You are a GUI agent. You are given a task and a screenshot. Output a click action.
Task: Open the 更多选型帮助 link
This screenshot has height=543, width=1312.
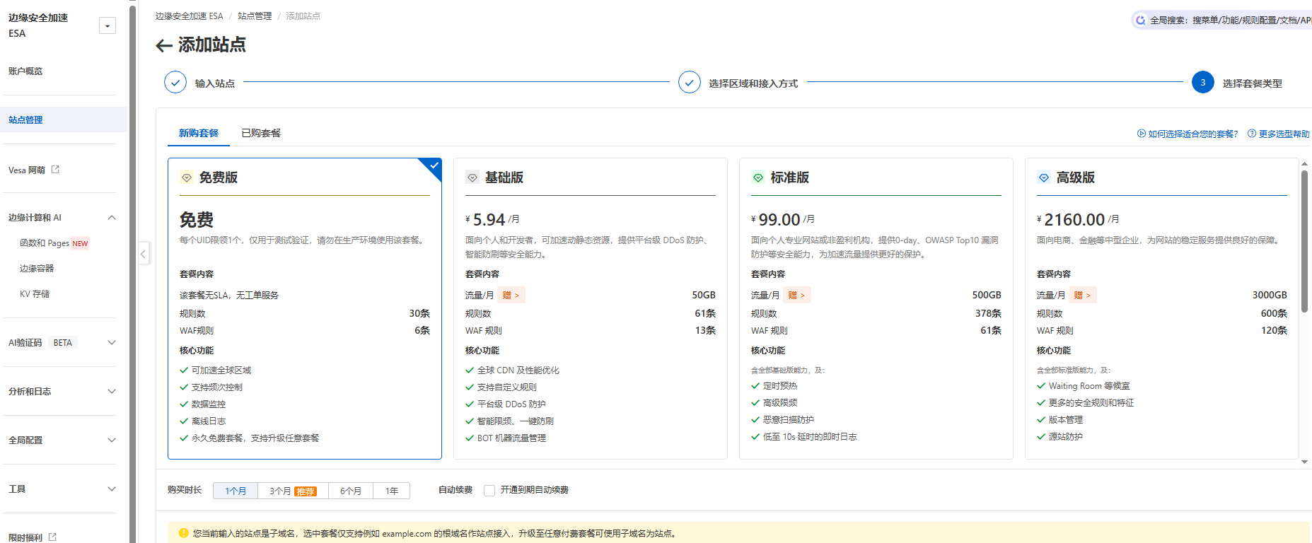point(1279,134)
